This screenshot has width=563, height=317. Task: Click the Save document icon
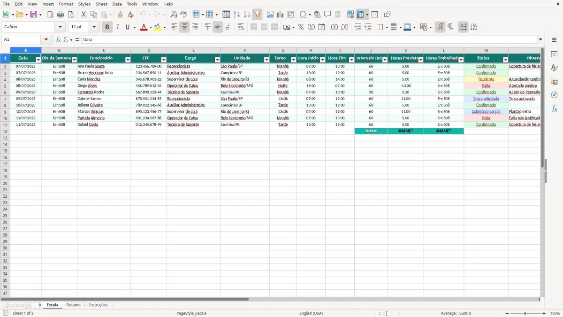click(x=33, y=15)
